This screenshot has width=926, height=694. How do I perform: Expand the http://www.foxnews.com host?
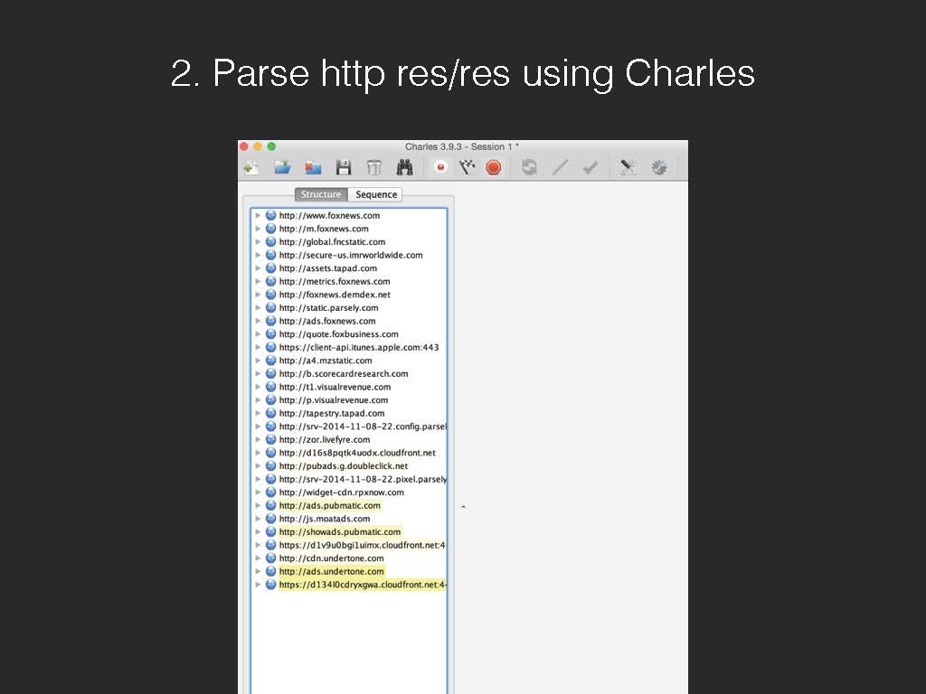[x=258, y=215]
